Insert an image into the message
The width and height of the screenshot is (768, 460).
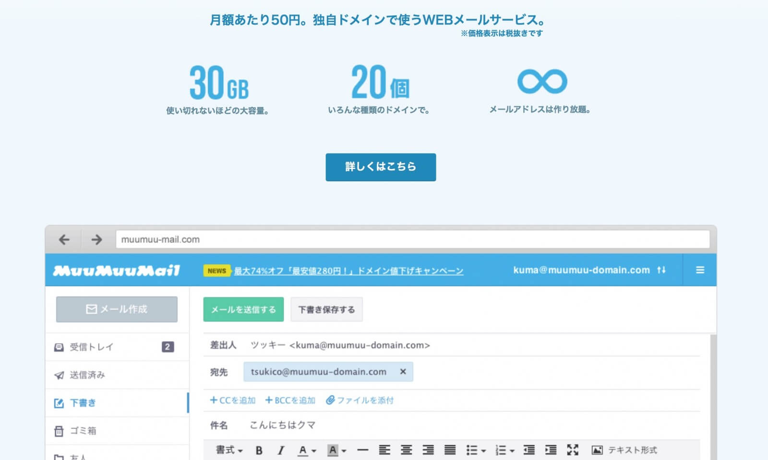click(x=597, y=450)
